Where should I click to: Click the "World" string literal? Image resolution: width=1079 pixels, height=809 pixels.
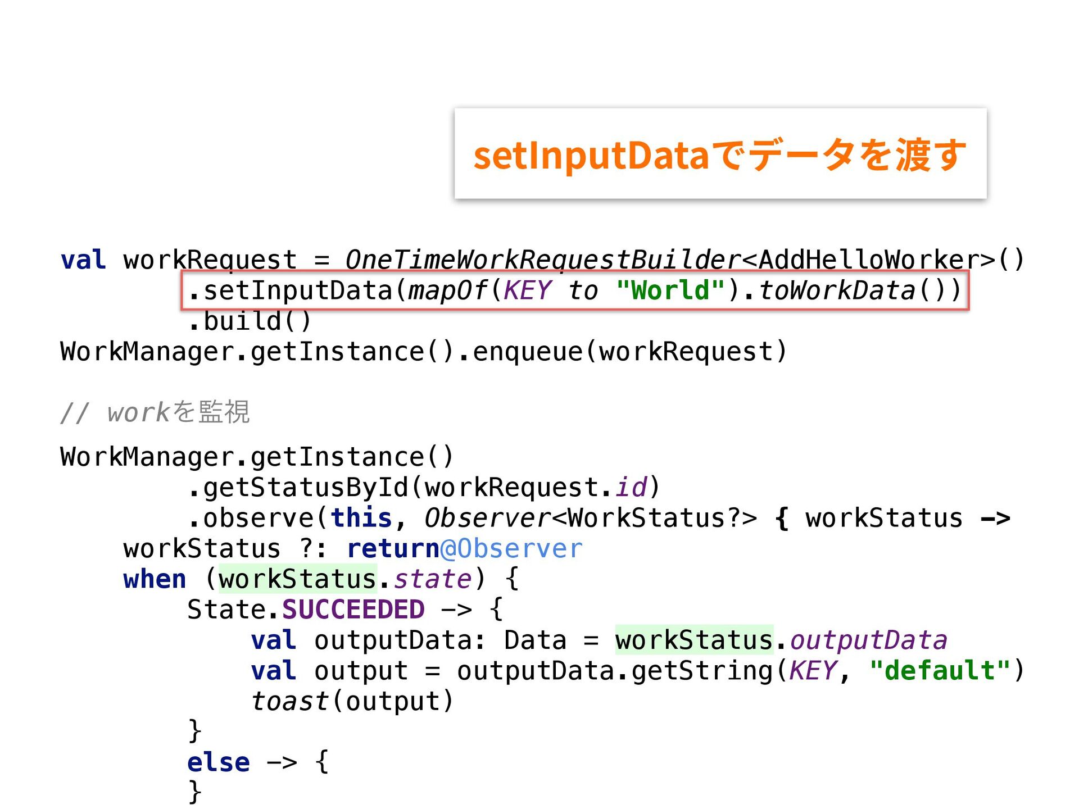[x=670, y=290]
